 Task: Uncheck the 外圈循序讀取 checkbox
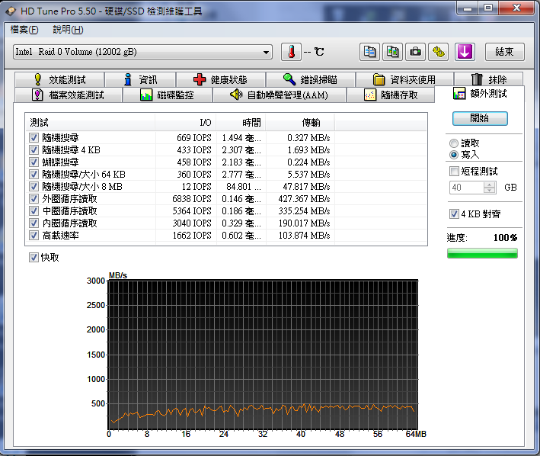(34, 199)
